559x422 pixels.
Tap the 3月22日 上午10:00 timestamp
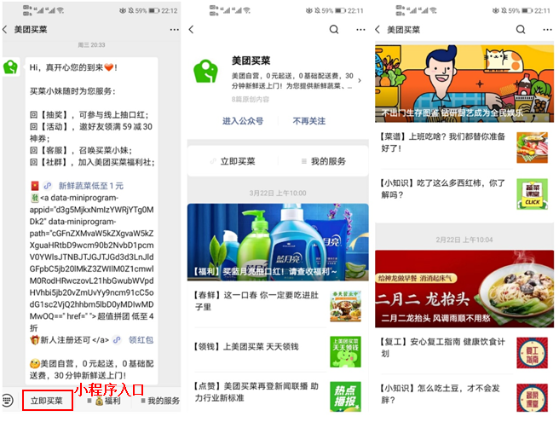pyautogui.click(x=278, y=193)
